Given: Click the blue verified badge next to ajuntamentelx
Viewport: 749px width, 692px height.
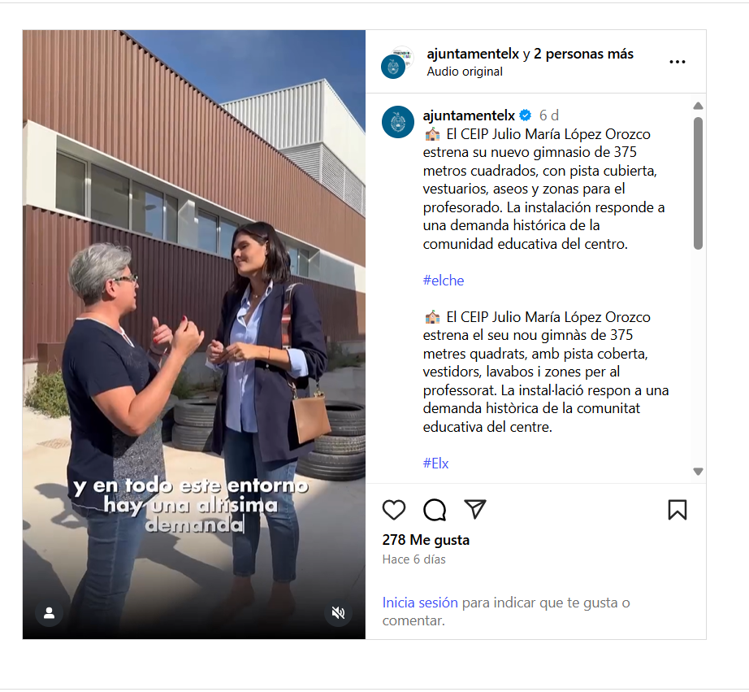Looking at the screenshot, I should [526, 115].
